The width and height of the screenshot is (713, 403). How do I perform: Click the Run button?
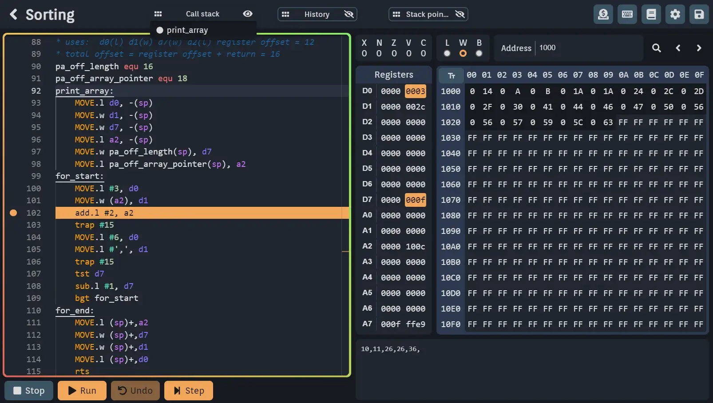click(x=82, y=391)
